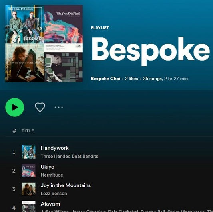Viewport: 213px width, 212px height.
Task: Open the three-dot more options menu
Action: (59, 107)
